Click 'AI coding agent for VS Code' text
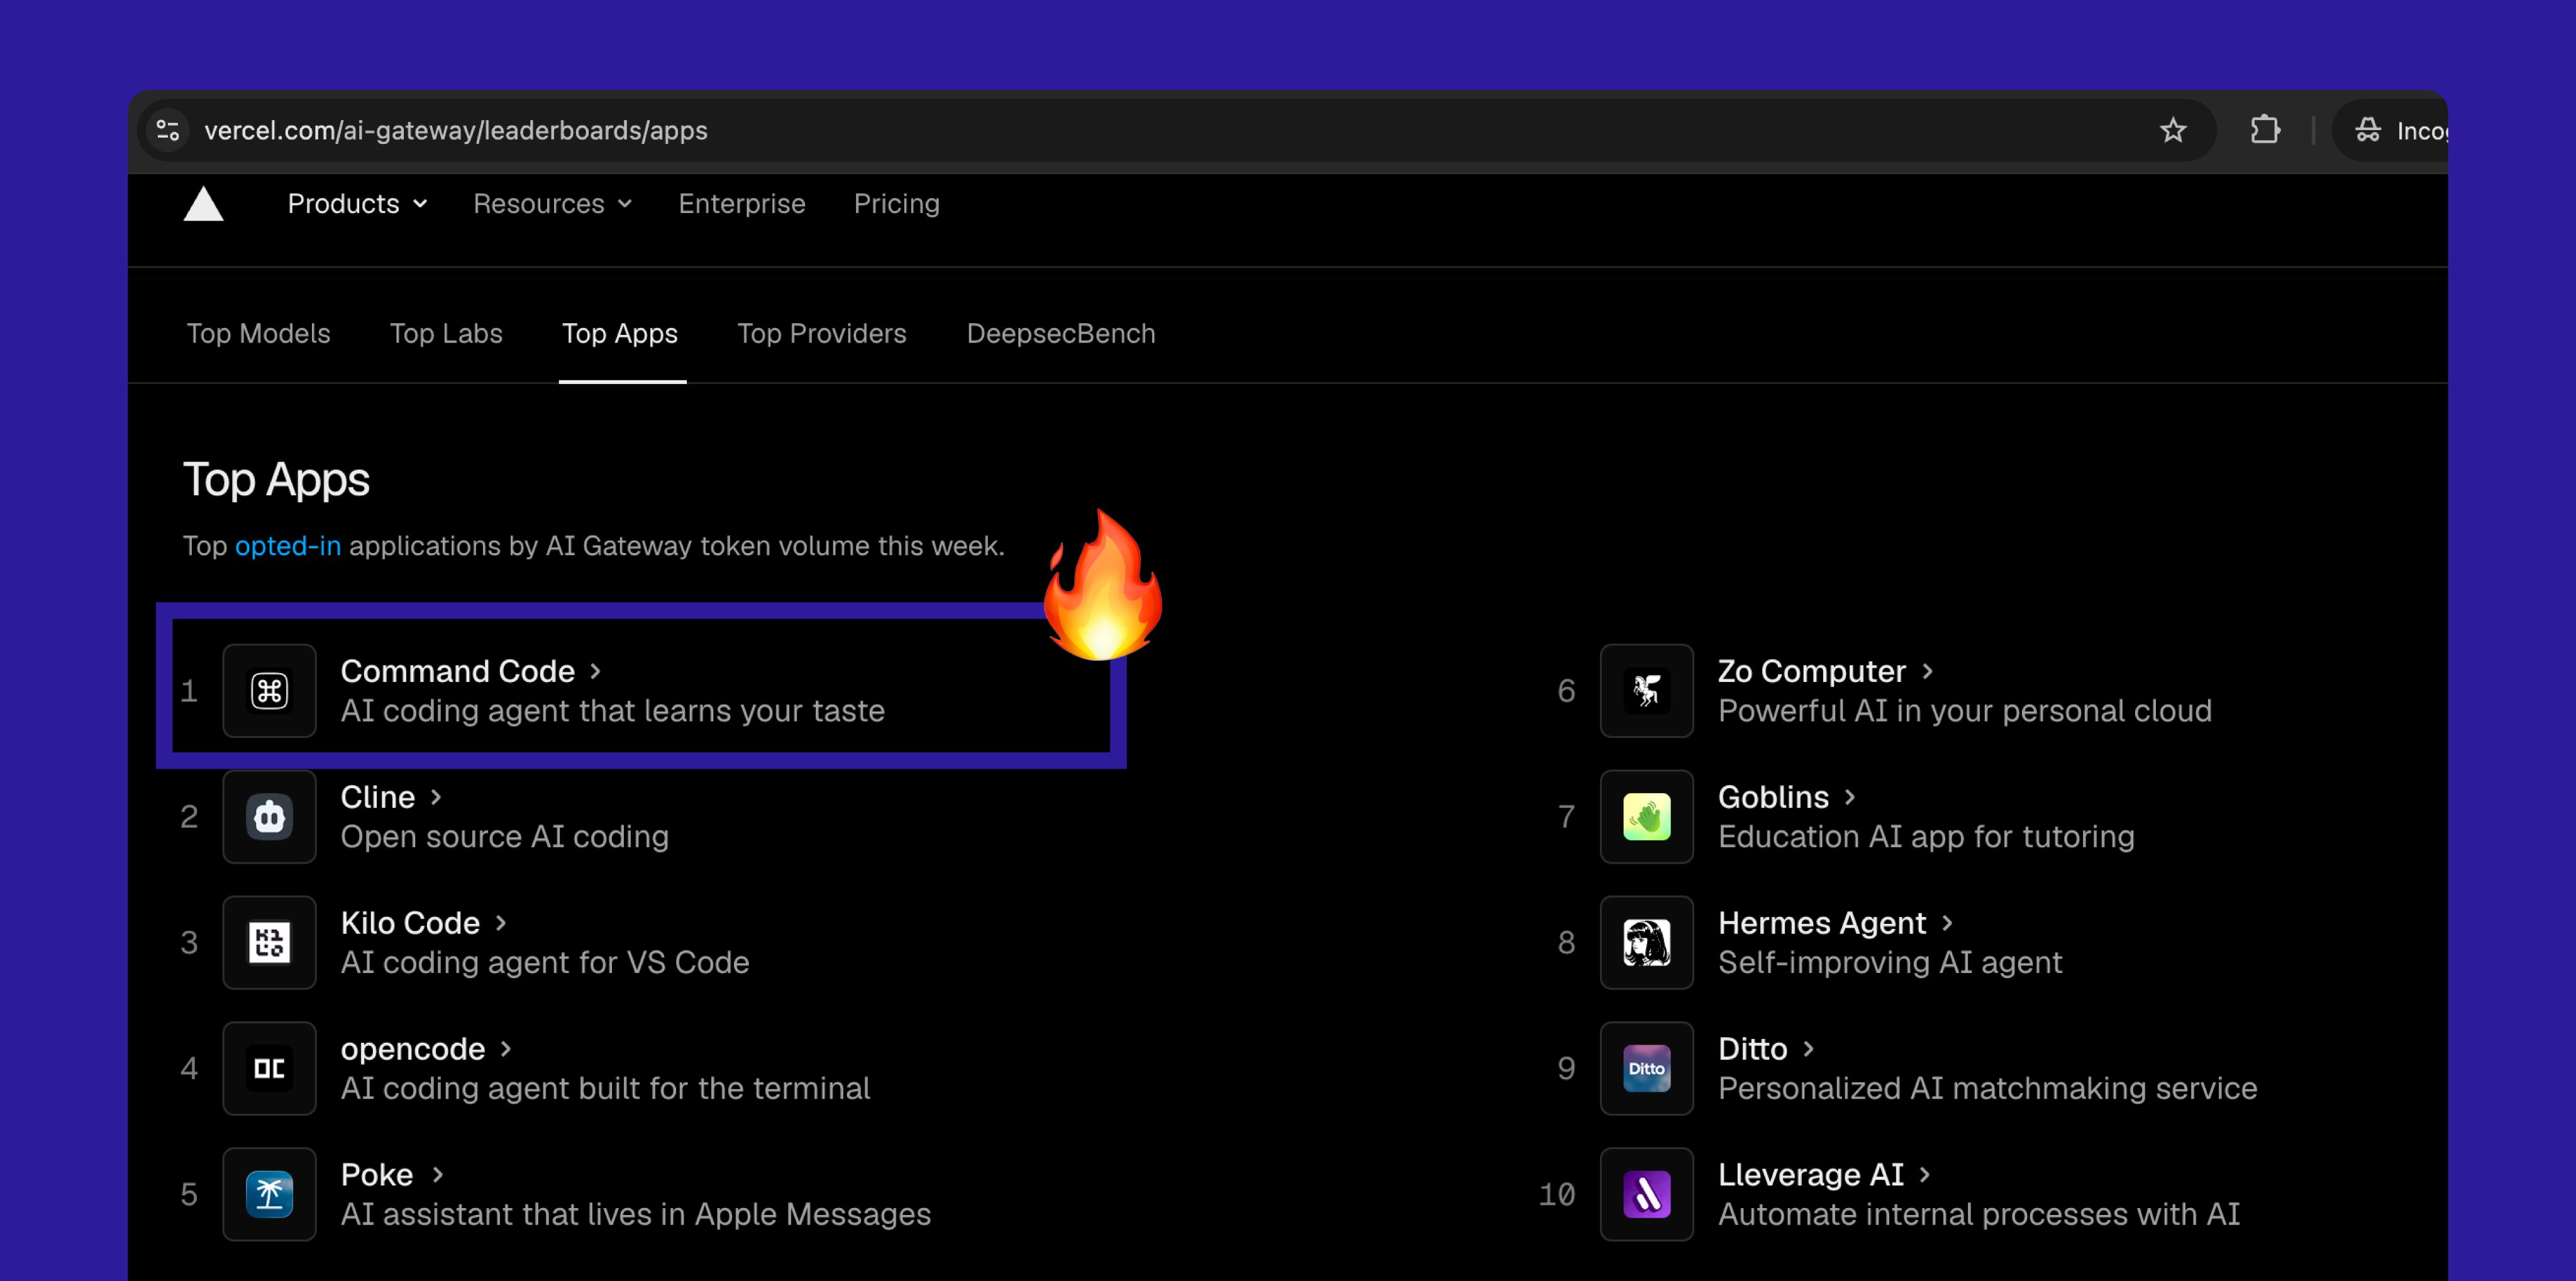2576x1281 pixels. pyautogui.click(x=545, y=963)
